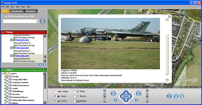Viewport: 202px width, 105px height.
Task: Open the Help menu
Action: [x=28, y=7]
